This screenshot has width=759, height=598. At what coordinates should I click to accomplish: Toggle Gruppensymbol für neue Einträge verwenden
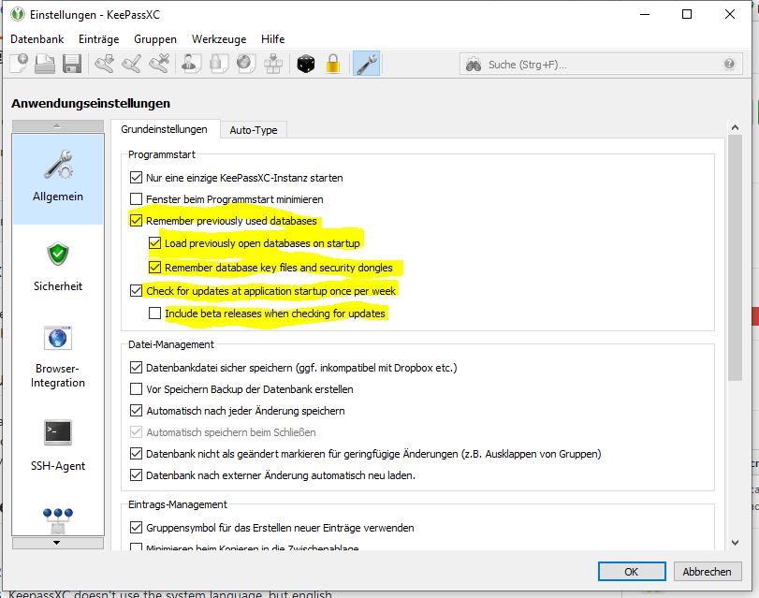(x=136, y=528)
